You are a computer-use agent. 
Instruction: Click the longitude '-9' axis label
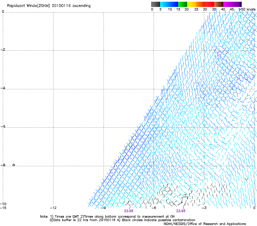(x=103, y=208)
